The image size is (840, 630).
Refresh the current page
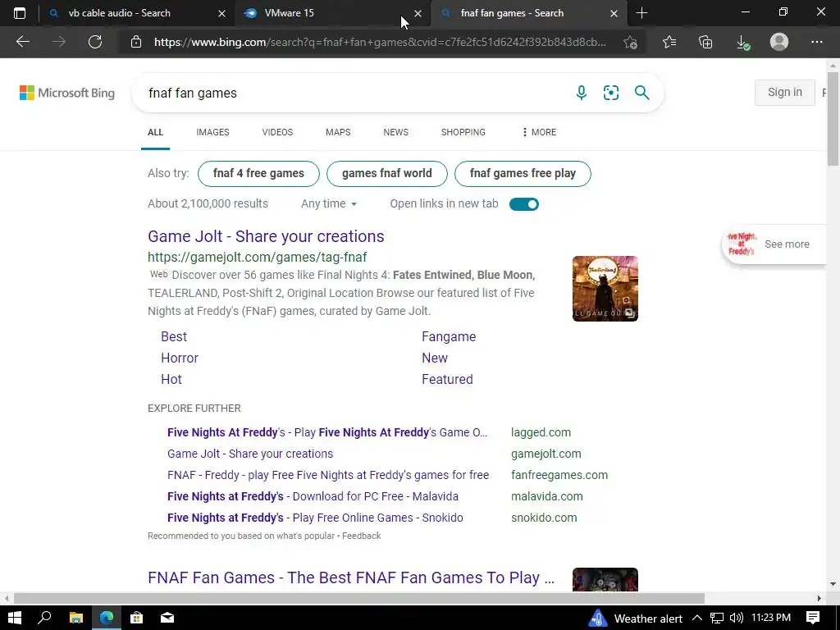tap(95, 42)
